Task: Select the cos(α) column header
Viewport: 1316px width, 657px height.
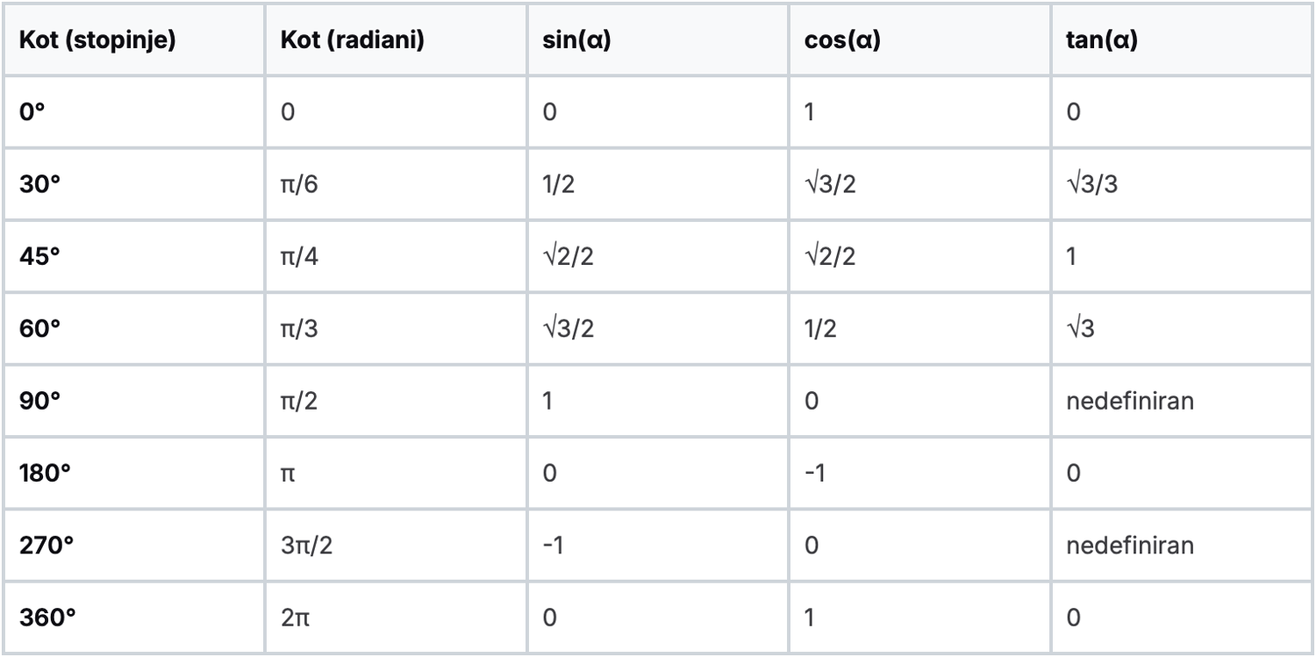Action: pyautogui.click(x=842, y=42)
